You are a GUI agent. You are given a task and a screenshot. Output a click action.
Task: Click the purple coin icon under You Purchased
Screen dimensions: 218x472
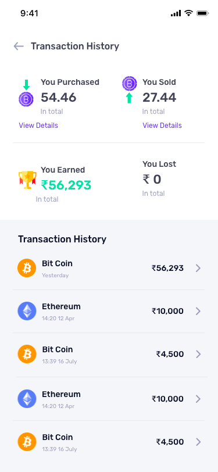[x=26, y=99]
